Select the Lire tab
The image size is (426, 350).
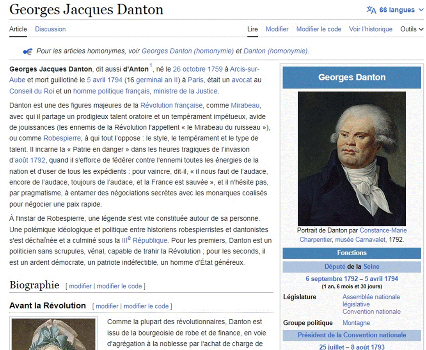coord(252,29)
